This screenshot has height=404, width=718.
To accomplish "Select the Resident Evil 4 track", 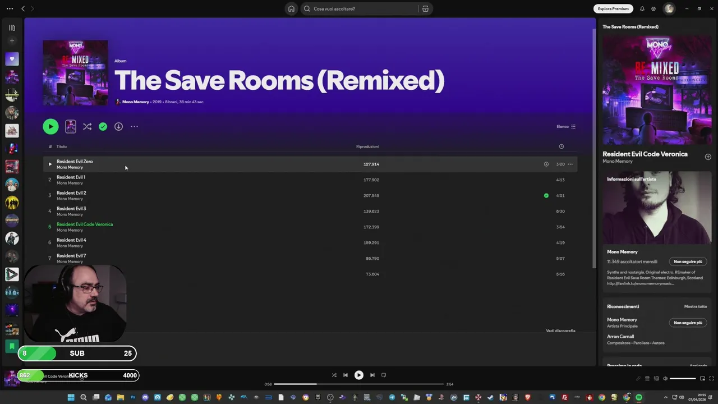I will click(x=310, y=242).
